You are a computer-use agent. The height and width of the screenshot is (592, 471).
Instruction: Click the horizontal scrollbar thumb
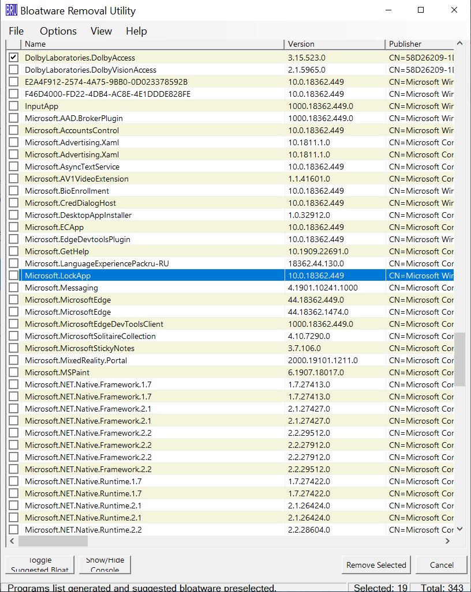tap(53, 541)
